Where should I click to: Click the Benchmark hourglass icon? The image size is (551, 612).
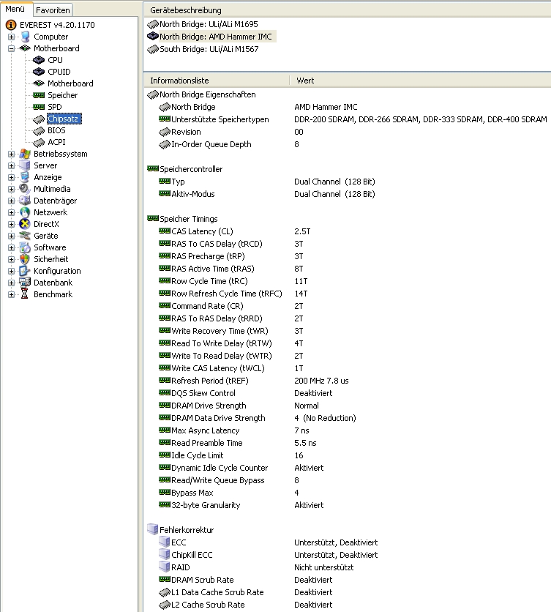click(25, 294)
